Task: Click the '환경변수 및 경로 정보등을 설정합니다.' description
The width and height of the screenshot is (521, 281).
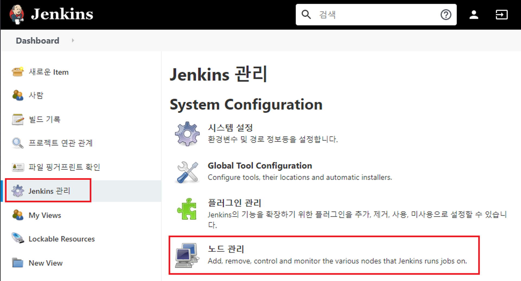Action: click(273, 139)
